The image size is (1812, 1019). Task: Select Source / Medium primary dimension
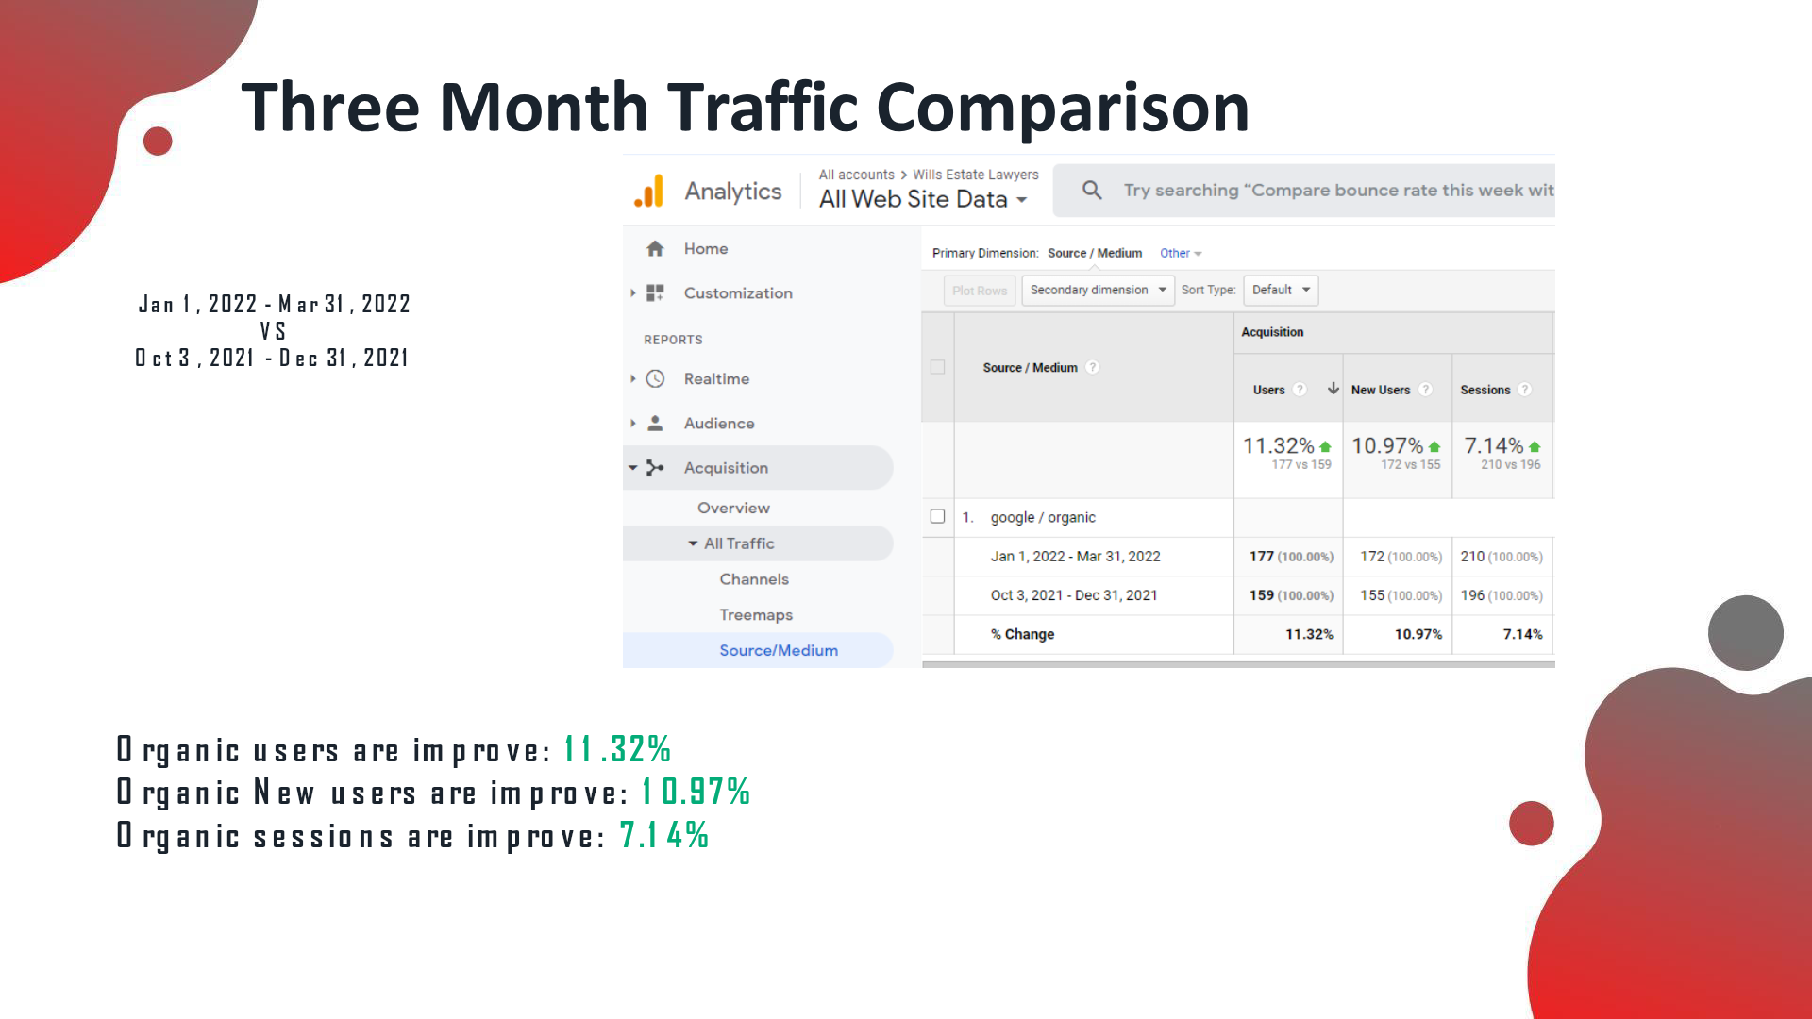pyautogui.click(x=1095, y=253)
